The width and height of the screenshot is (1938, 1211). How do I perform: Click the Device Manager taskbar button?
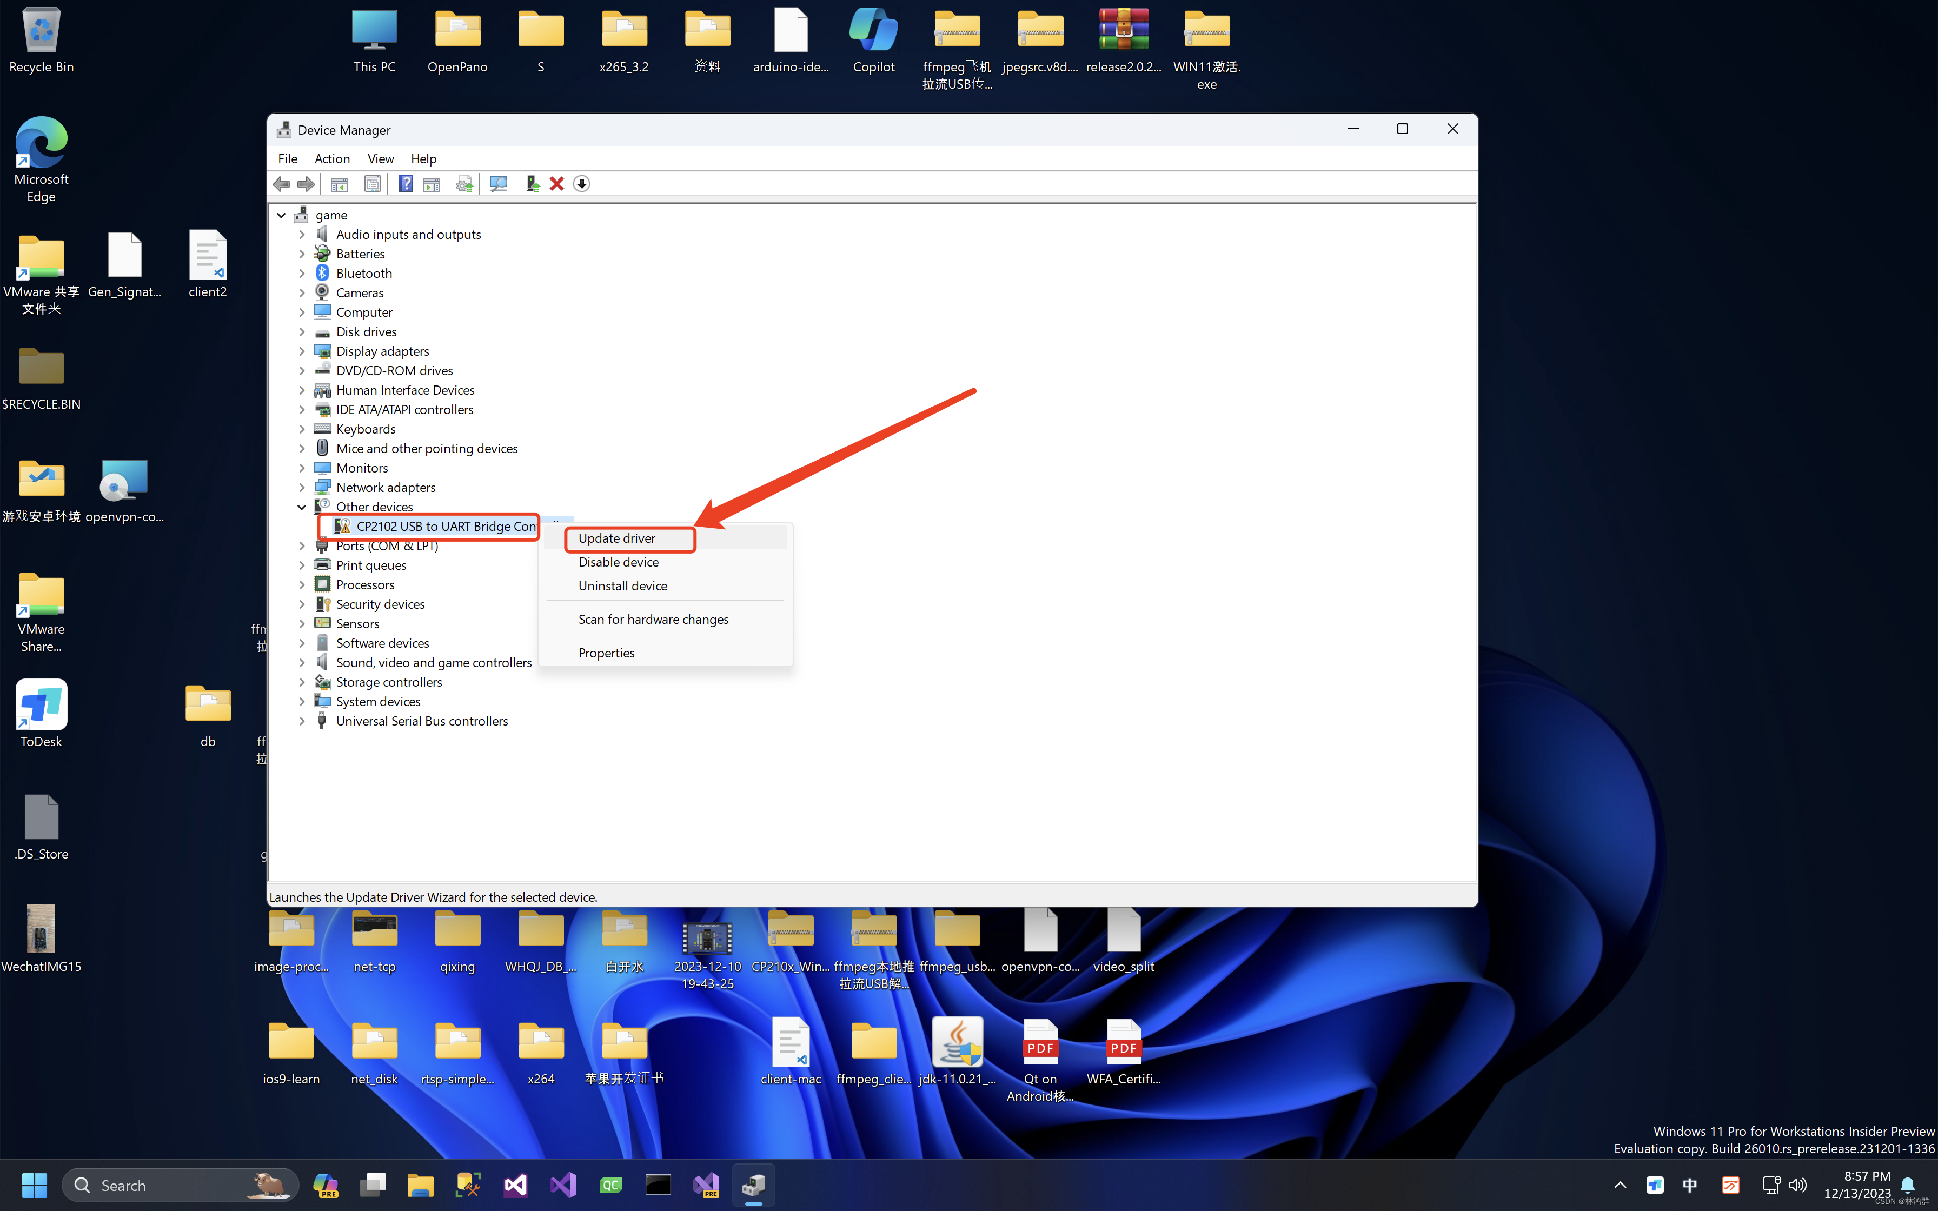pos(754,1186)
